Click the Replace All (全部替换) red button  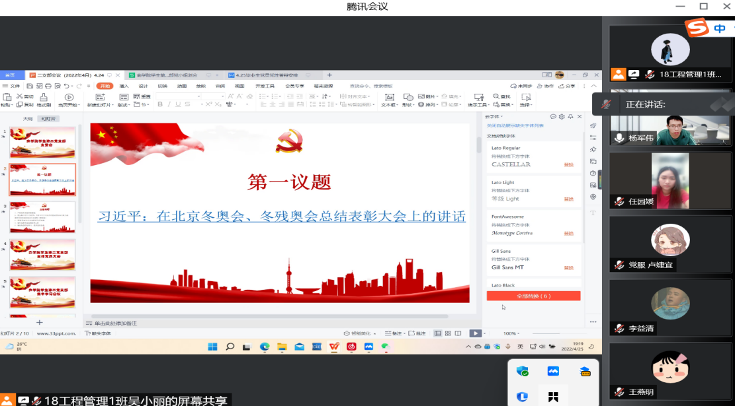533,296
